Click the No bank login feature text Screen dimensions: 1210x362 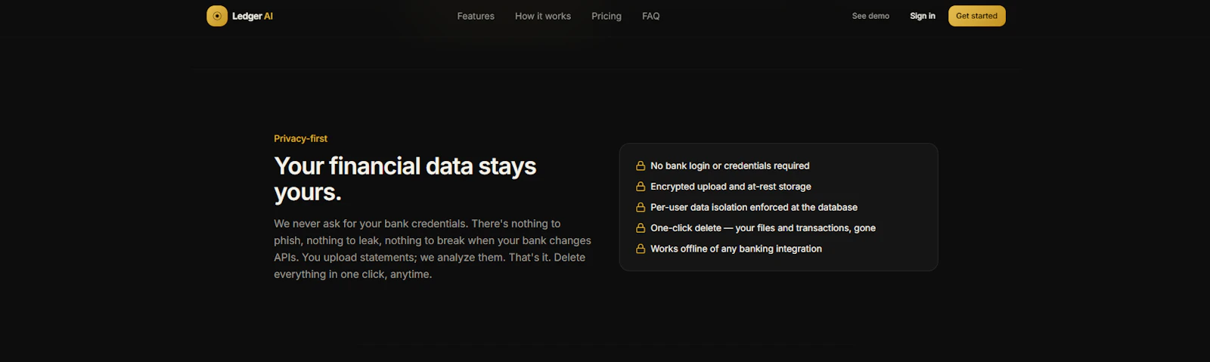point(730,166)
